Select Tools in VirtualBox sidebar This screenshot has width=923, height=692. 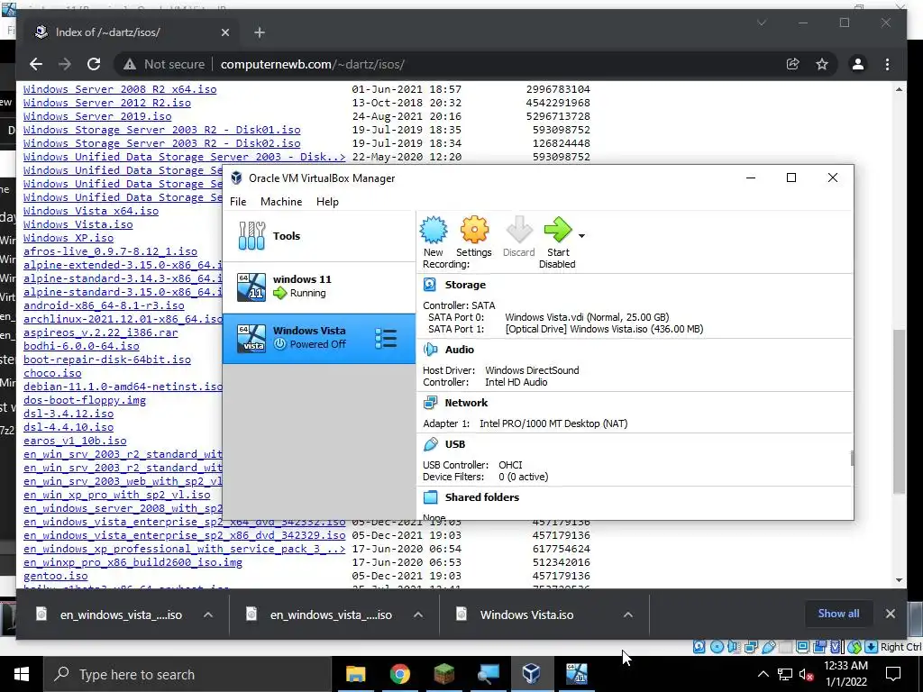pos(319,236)
